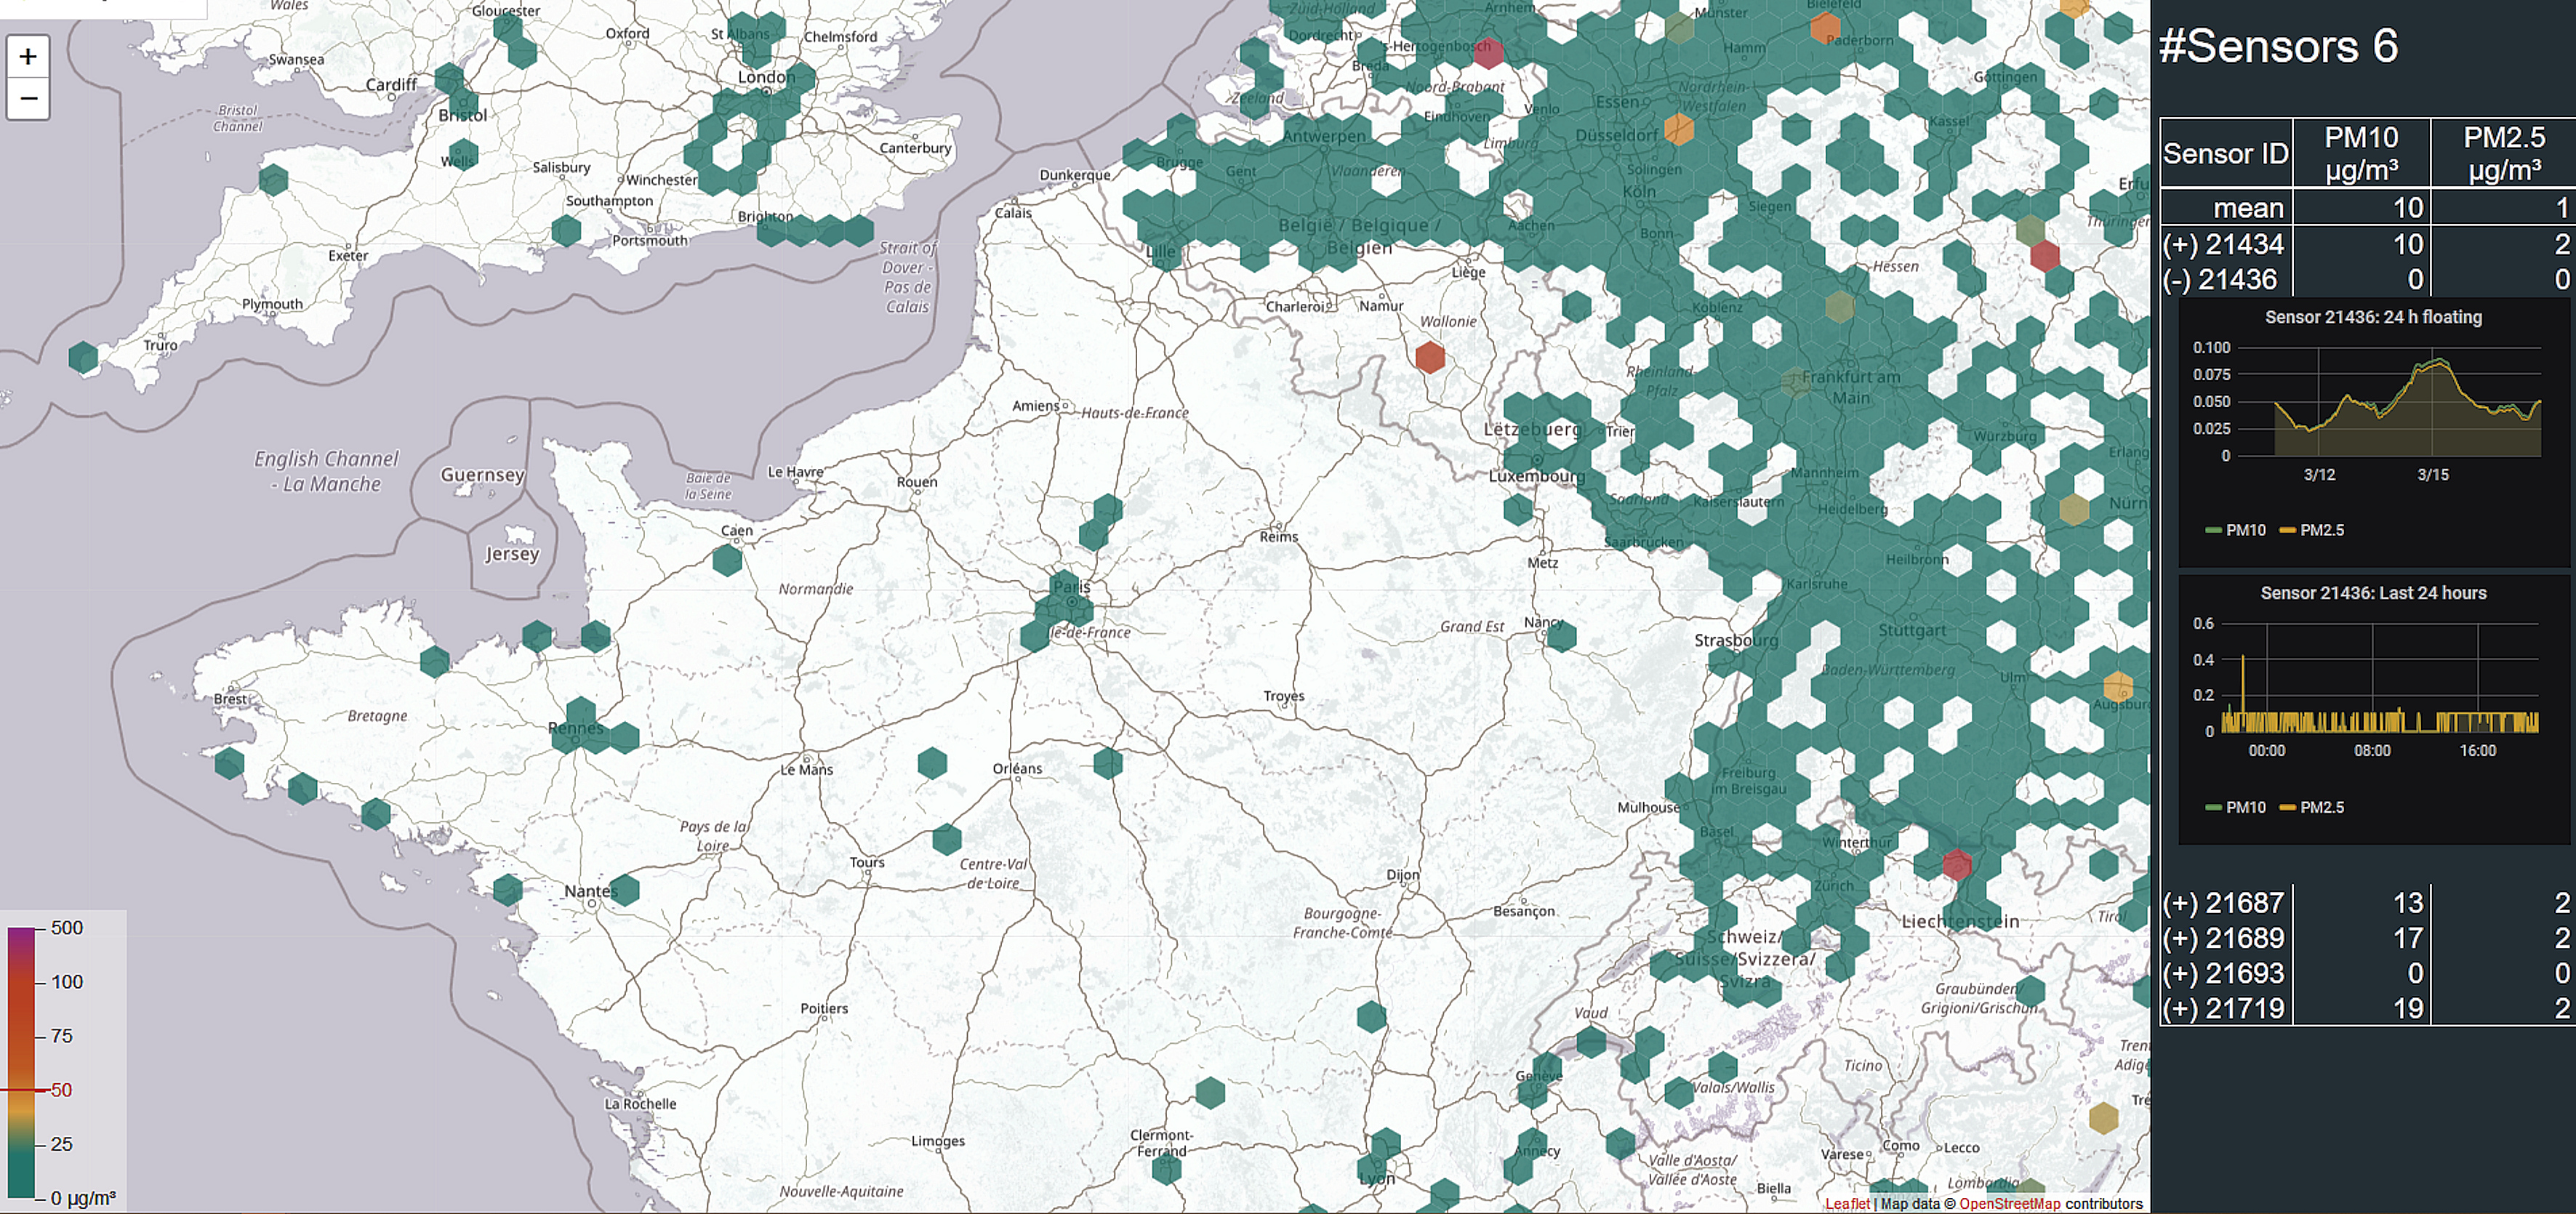Zoom out the map with minus button
The height and width of the screenshot is (1214, 2576).
(x=28, y=98)
